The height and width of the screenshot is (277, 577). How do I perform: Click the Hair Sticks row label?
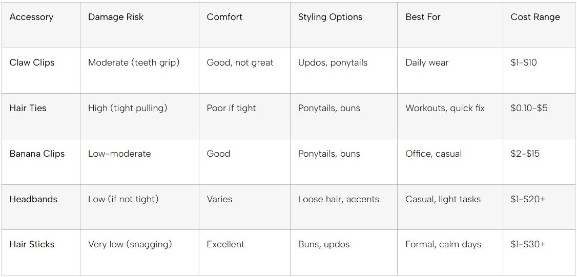pyautogui.click(x=32, y=244)
